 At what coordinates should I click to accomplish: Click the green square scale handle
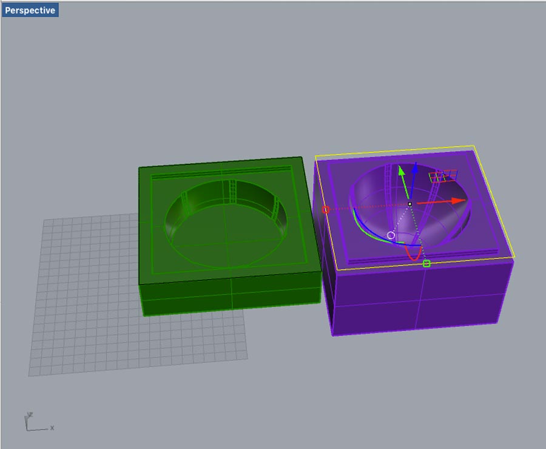(x=426, y=263)
